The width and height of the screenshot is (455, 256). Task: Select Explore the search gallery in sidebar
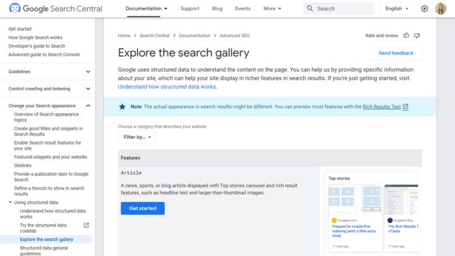pos(46,240)
